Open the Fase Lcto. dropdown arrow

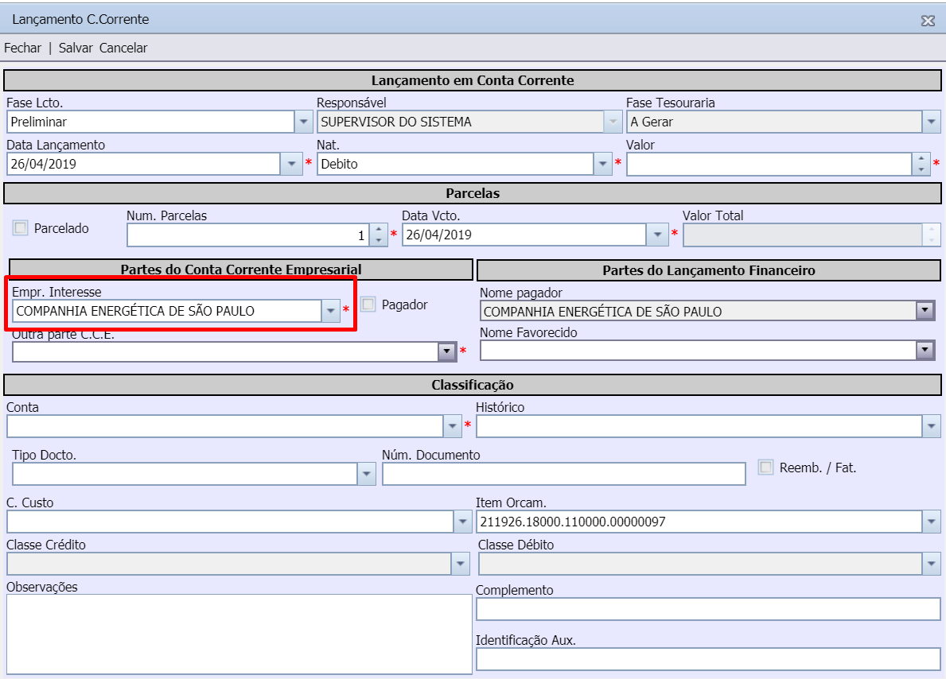pos(303,122)
